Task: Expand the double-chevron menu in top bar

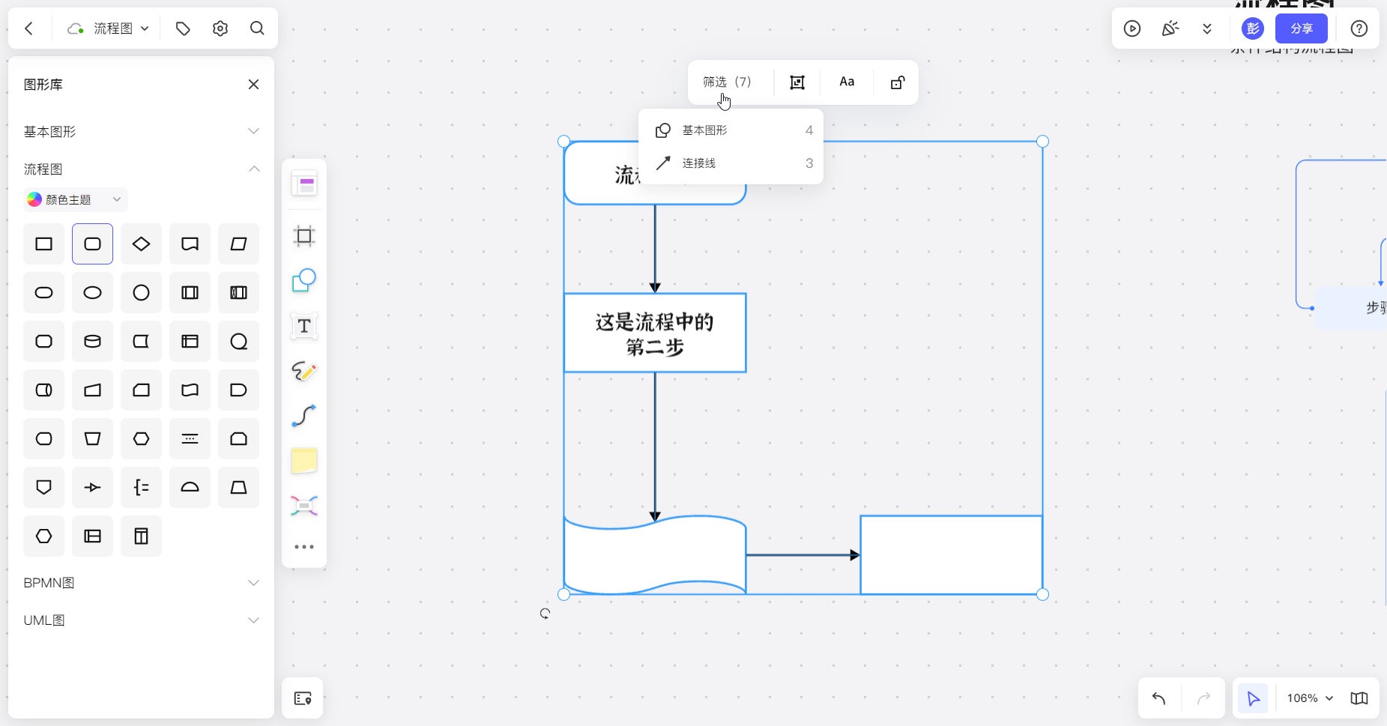Action: (x=1207, y=28)
